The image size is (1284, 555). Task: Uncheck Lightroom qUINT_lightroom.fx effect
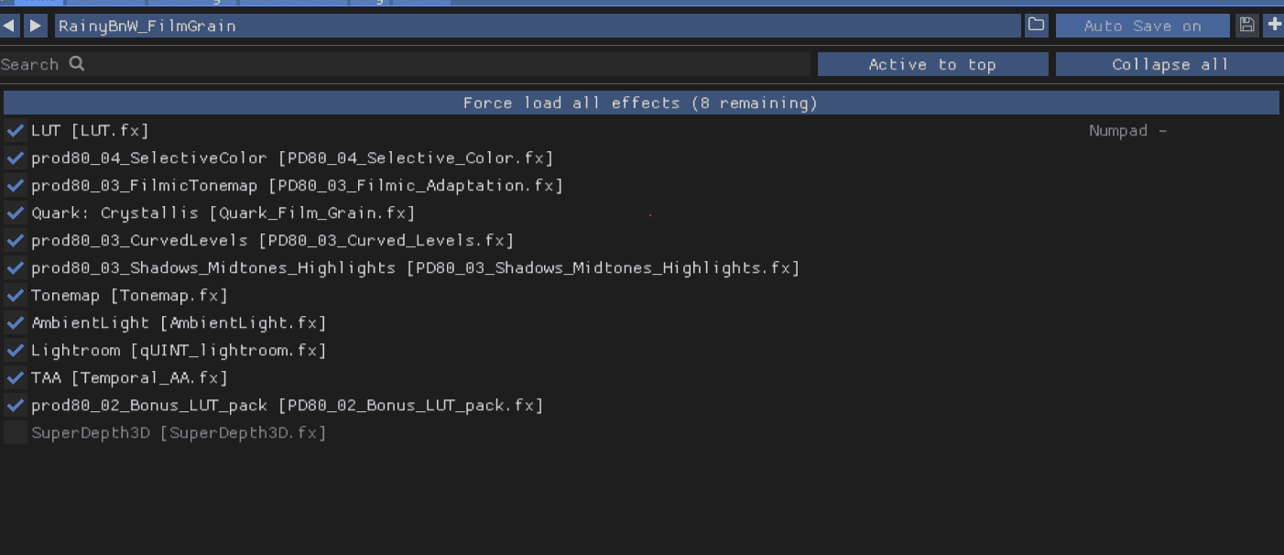pos(15,351)
